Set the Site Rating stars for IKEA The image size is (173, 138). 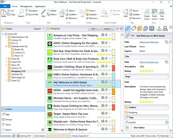(146, 71)
